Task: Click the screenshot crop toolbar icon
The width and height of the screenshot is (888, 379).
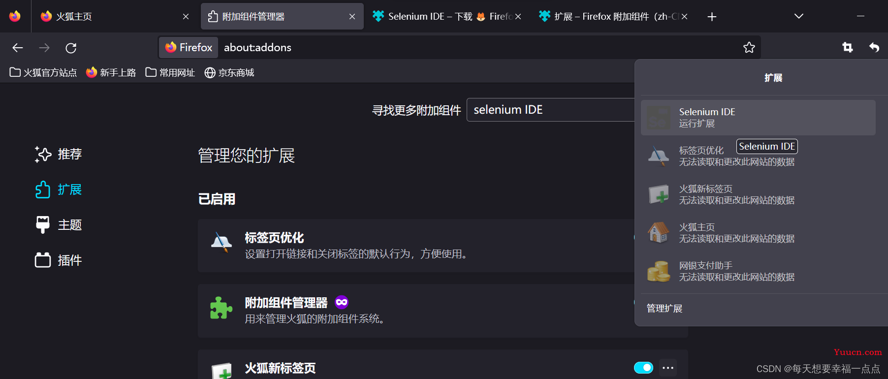Action: tap(847, 47)
